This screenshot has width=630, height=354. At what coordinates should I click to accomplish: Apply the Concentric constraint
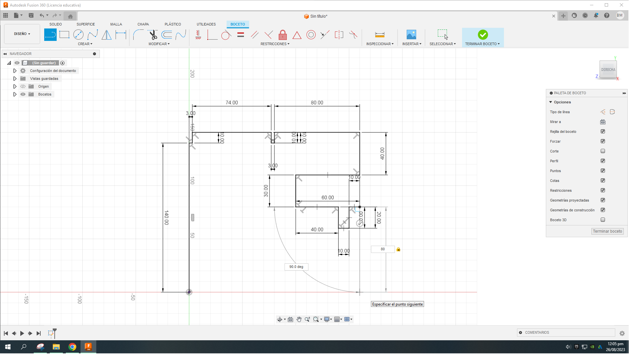(x=311, y=35)
